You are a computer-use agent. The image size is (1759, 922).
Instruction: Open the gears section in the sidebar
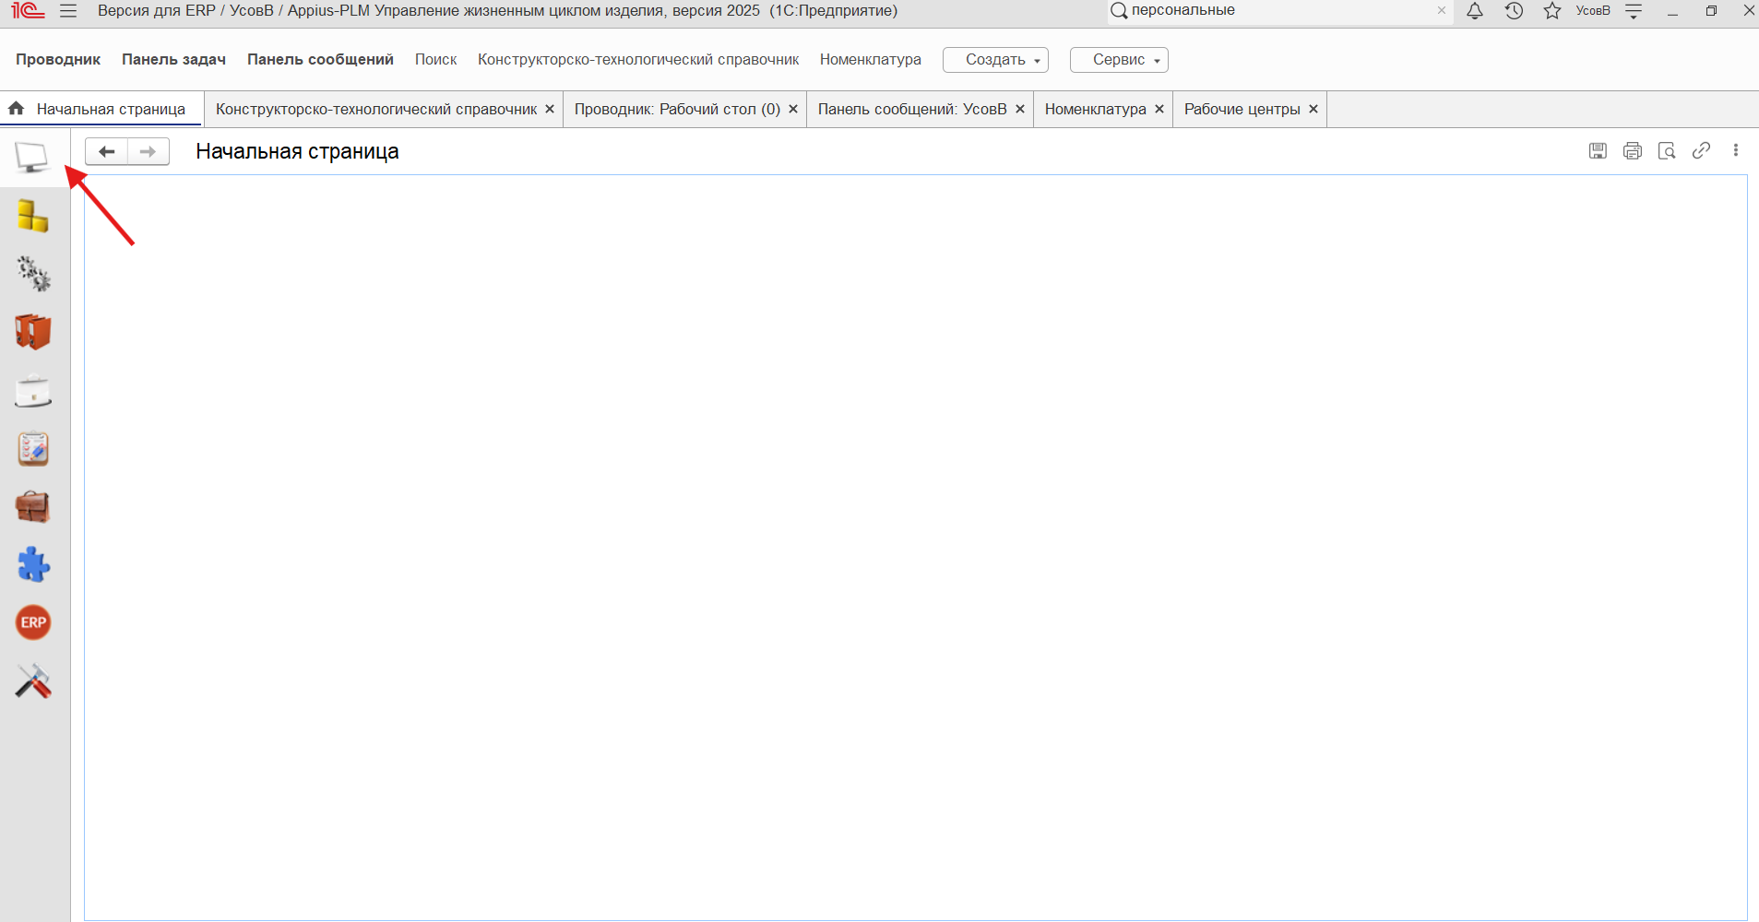click(33, 274)
